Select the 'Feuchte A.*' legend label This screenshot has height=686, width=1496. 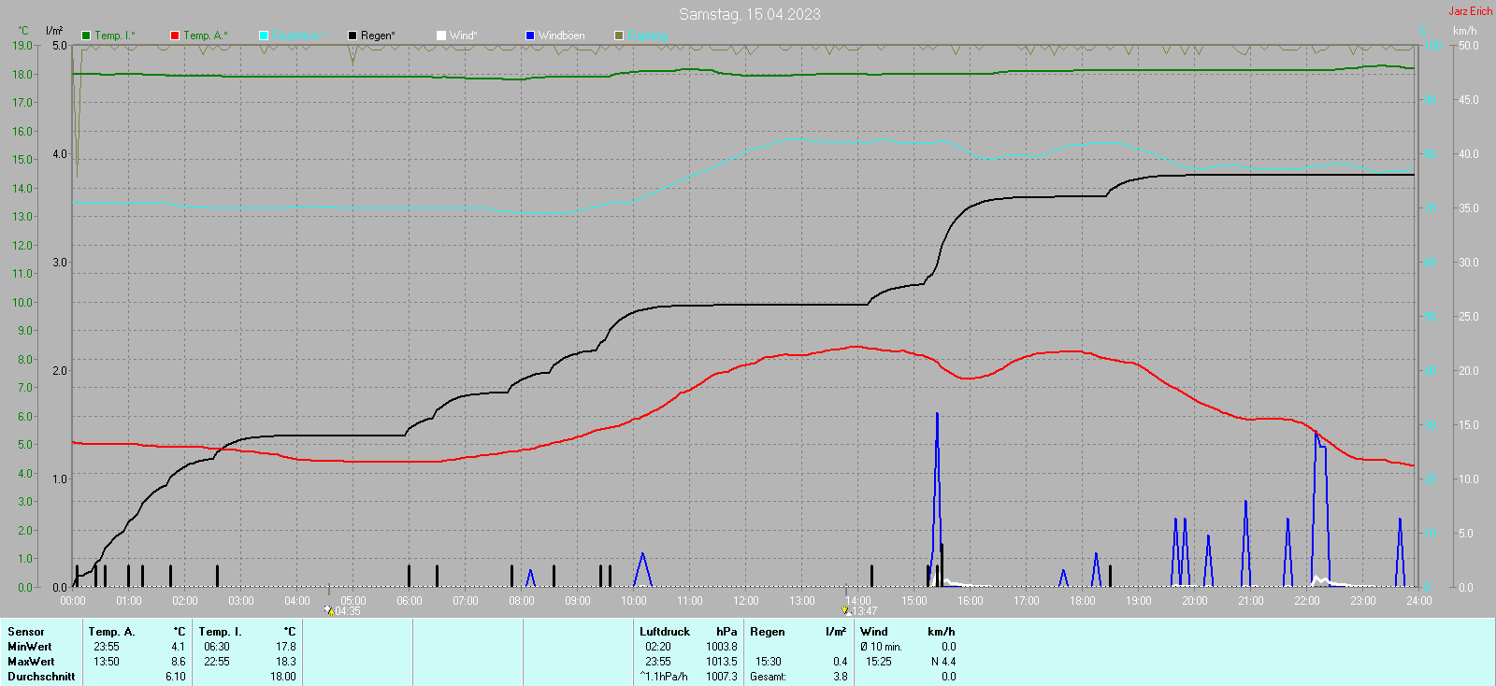[x=299, y=36]
